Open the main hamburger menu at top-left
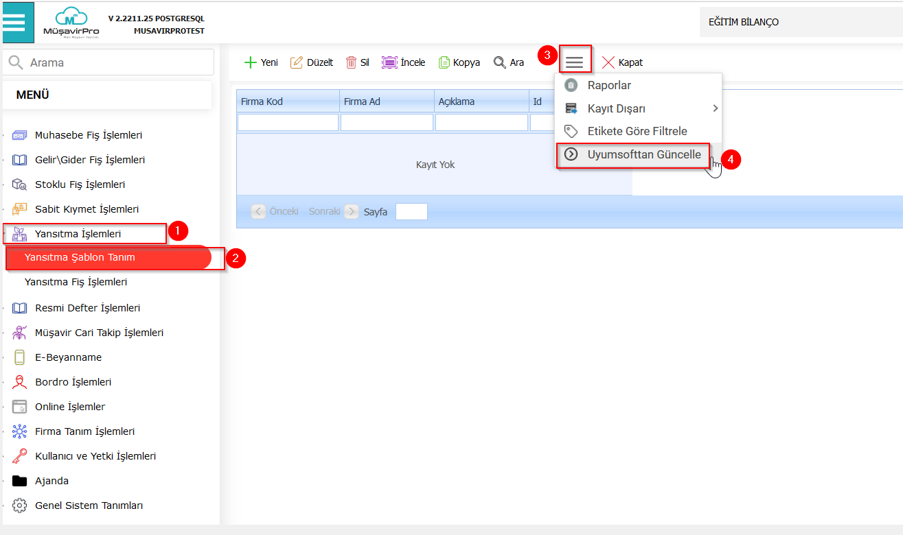The image size is (903, 535). pos(14,23)
